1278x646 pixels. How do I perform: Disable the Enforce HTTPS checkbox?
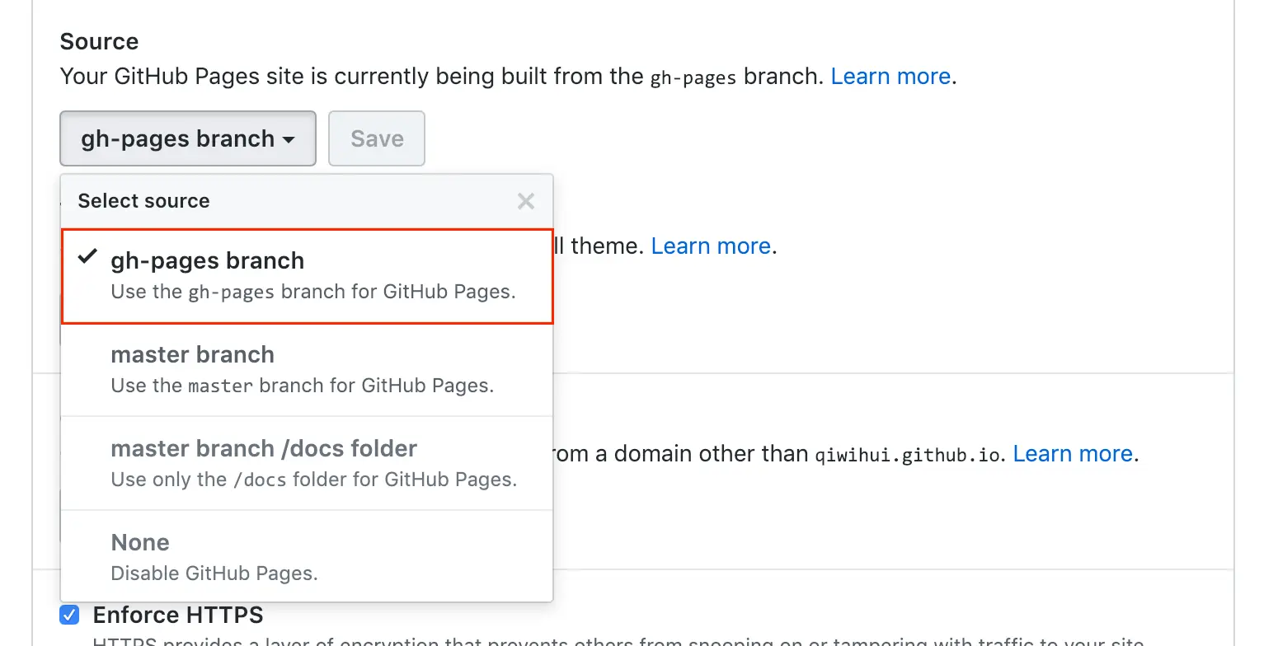click(x=68, y=615)
